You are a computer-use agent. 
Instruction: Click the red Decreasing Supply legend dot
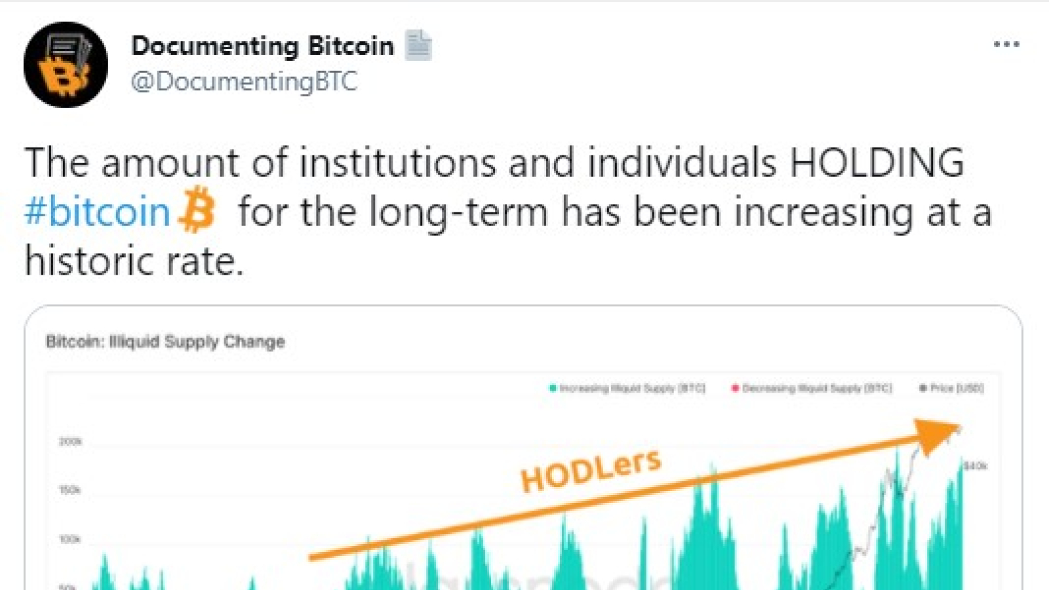coord(735,388)
